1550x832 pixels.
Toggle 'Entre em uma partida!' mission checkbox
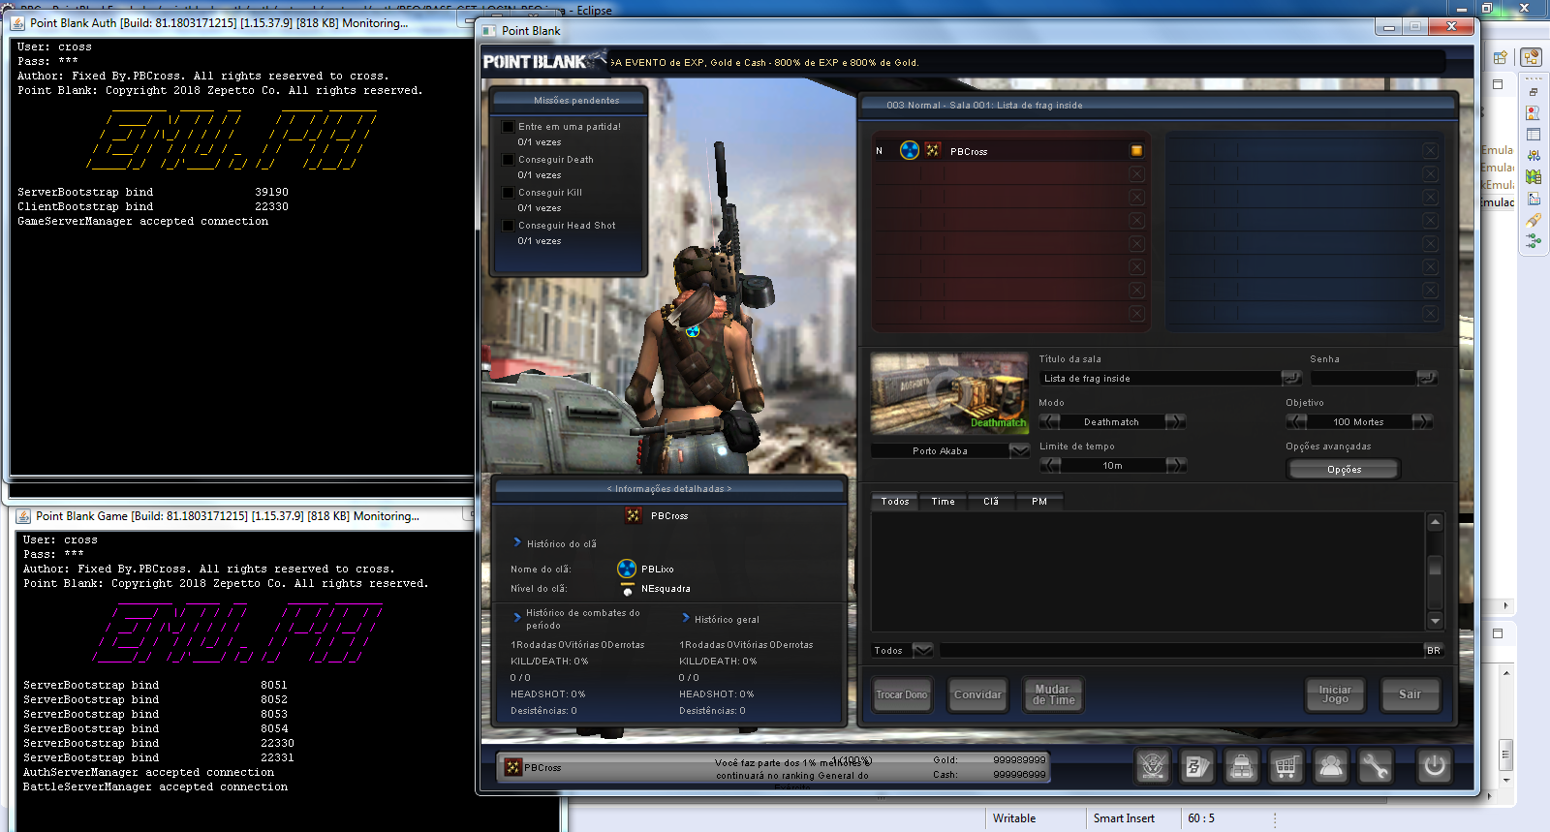click(508, 126)
